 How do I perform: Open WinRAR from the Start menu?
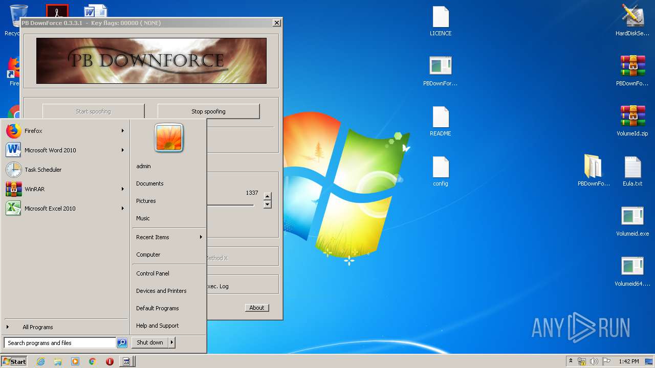[65, 189]
